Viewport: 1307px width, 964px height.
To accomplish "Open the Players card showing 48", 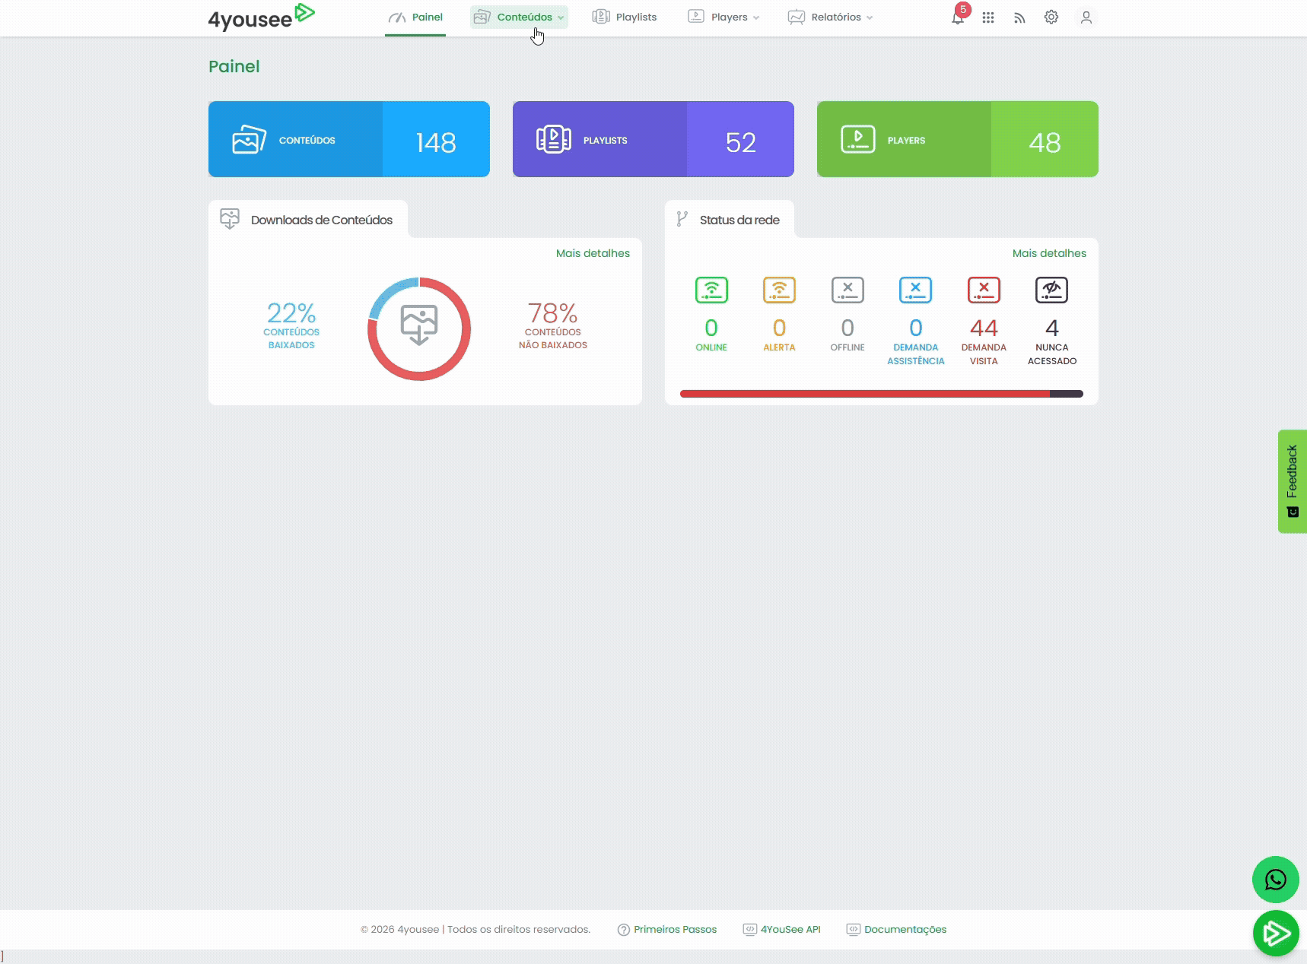I will tap(958, 139).
